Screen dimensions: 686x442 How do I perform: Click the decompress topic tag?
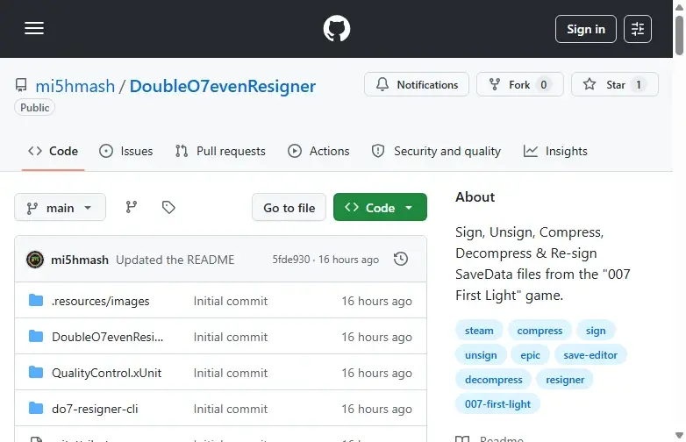[x=494, y=379]
